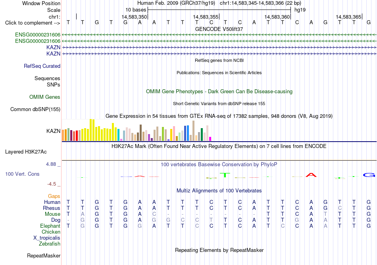The height and width of the screenshot is (265, 377).
Task: Select the 'Elephant' species label
Action: click(x=50, y=226)
